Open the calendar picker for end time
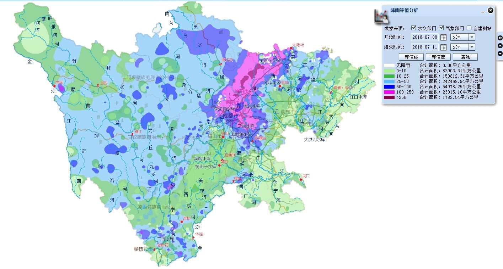This screenshot has width=503, height=269. click(x=443, y=47)
